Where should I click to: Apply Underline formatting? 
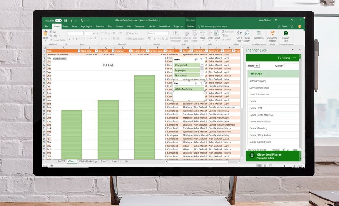tap(77, 39)
